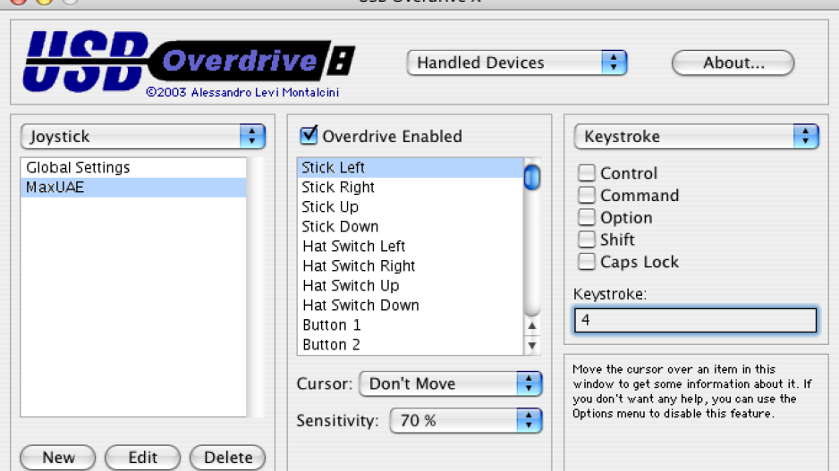Enable the Control modifier checkbox
Screen dimensions: 839x471
pos(587,172)
